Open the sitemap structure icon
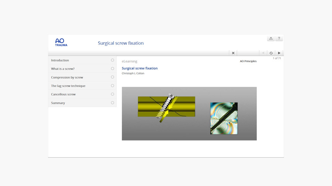This screenshot has height=186, width=332. pos(271,39)
